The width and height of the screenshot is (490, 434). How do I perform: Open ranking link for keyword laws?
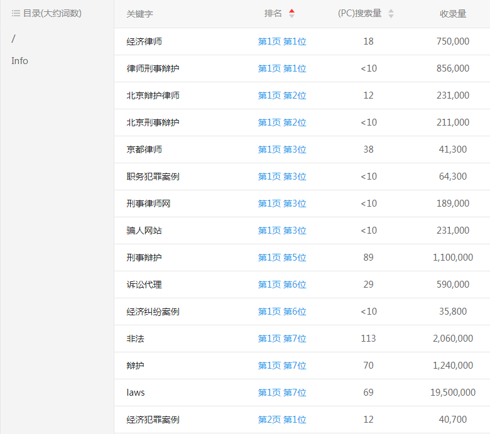282,393
